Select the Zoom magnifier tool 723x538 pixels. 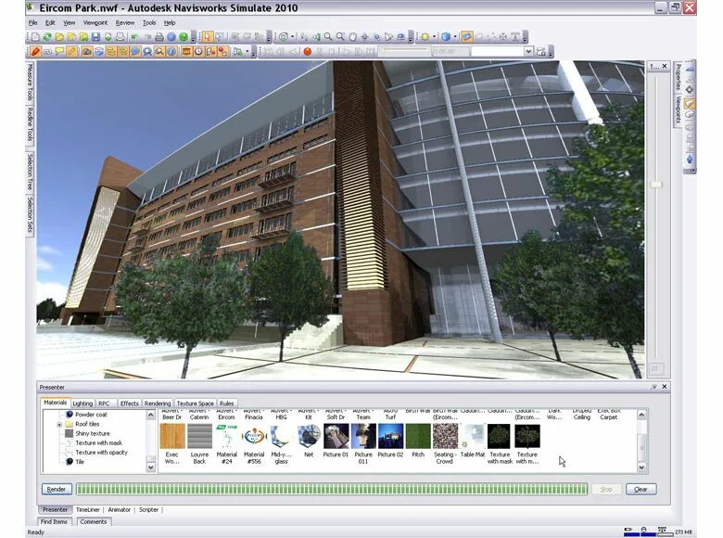pyautogui.click(x=328, y=37)
